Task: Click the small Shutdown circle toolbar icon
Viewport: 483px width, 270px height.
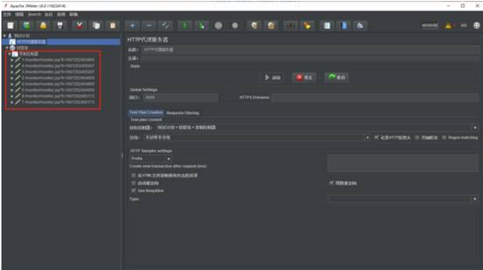Action: click(235, 26)
